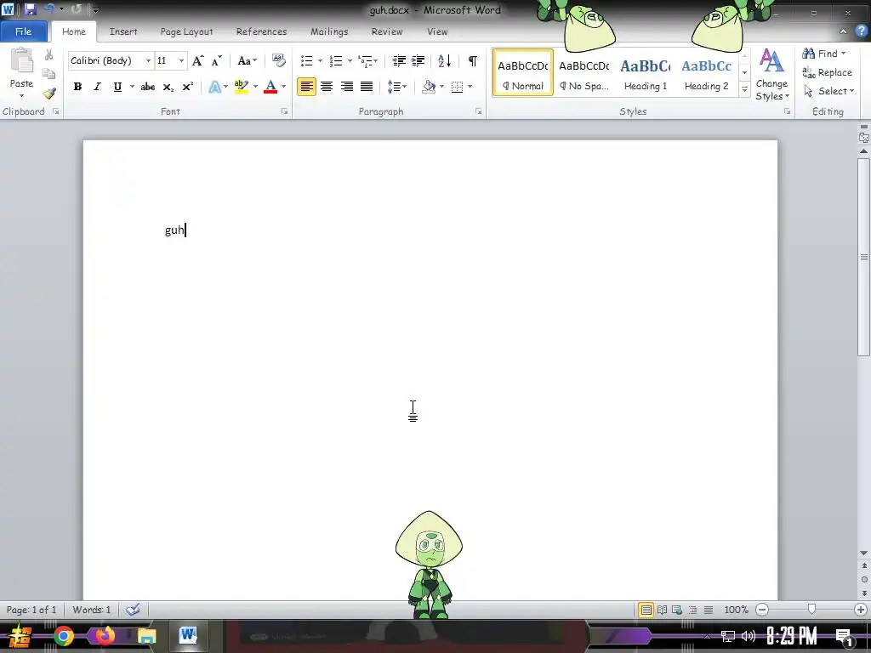Open underline style dropdown arrow
The image size is (871, 653).
132,87
